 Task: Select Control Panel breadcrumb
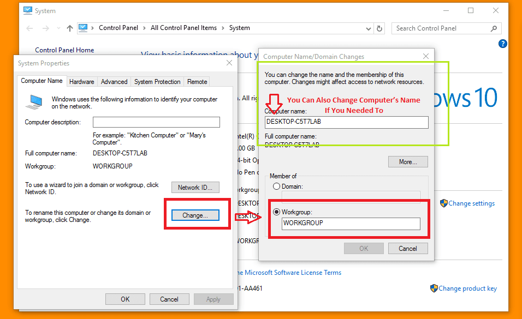(118, 28)
